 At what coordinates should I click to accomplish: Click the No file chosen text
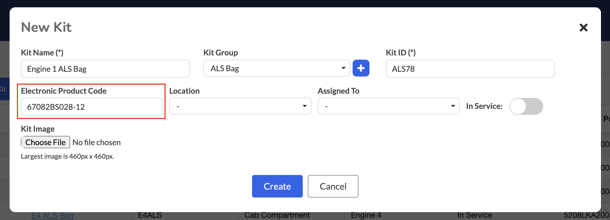[x=97, y=142]
